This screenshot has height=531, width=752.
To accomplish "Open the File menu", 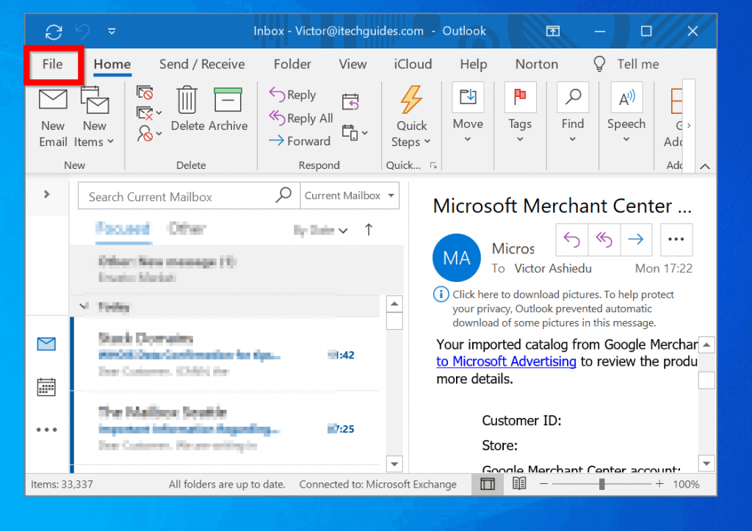I will (52, 65).
